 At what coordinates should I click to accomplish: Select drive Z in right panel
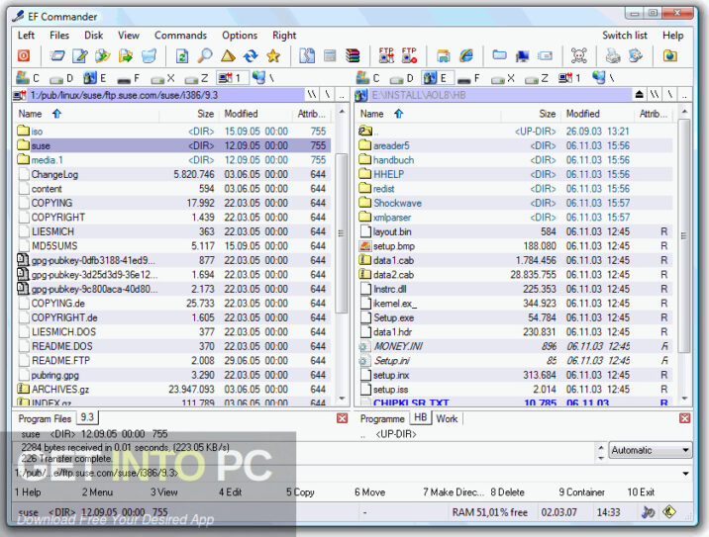click(537, 78)
